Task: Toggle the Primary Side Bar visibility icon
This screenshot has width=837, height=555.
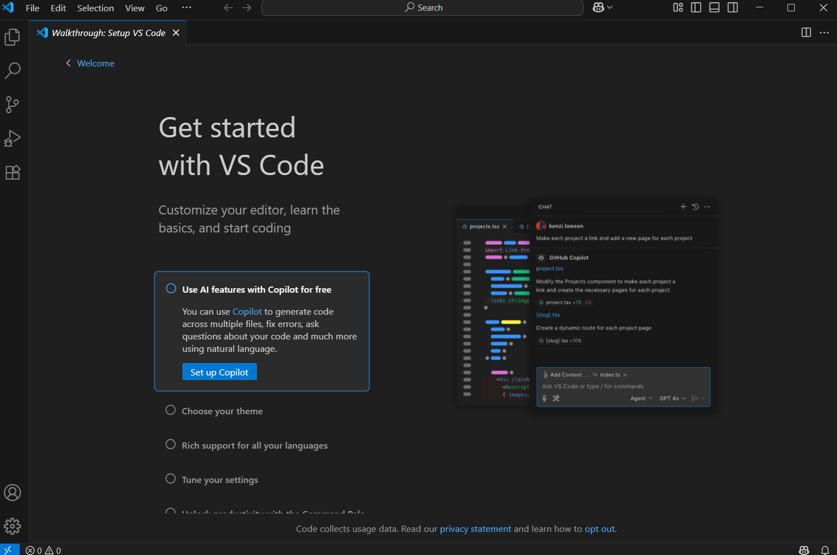Action: [x=696, y=7]
